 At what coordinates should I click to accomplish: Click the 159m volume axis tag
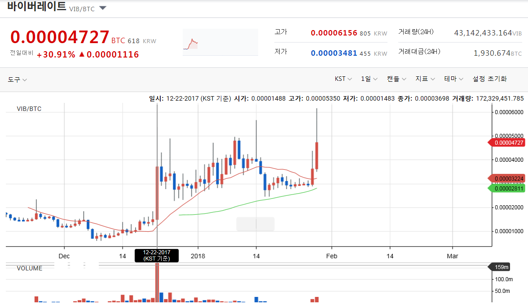pyautogui.click(x=500, y=266)
